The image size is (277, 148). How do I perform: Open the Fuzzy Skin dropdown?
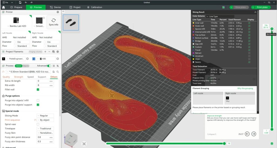[x=45, y=133]
